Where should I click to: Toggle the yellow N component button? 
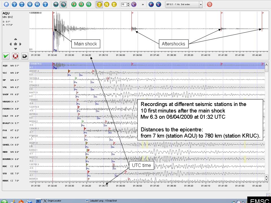click(x=107, y=5)
